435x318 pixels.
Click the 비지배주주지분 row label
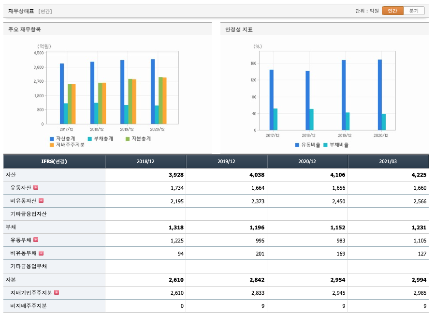click(29, 306)
